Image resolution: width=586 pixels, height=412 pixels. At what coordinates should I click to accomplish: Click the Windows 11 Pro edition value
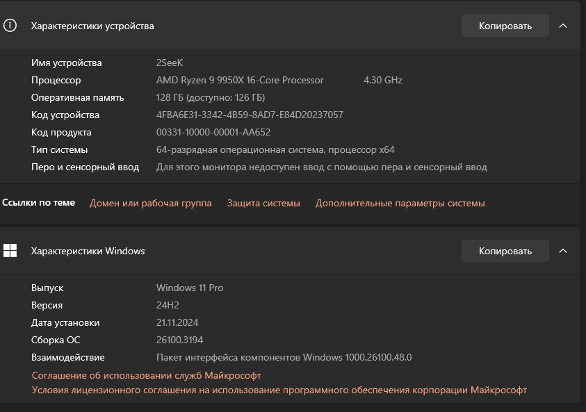click(190, 288)
